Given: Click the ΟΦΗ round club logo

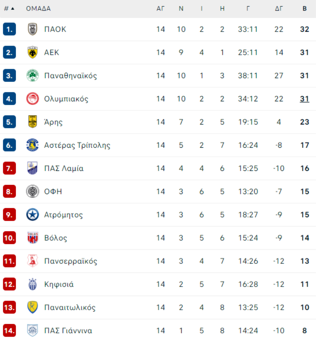Looking at the screenshot, I should [33, 192].
